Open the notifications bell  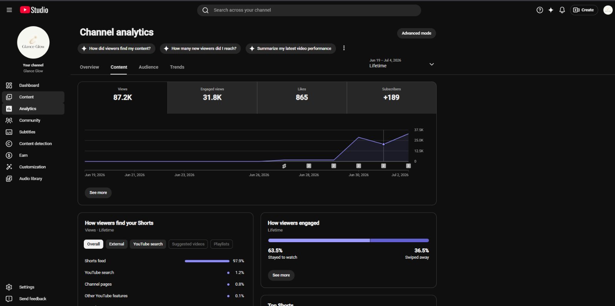562,10
